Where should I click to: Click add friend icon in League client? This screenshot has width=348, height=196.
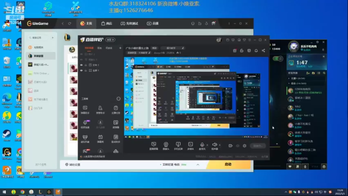coord(308,73)
